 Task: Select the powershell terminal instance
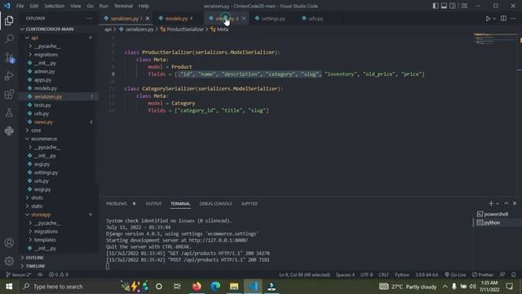pyautogui.click(x=495, y=214)
